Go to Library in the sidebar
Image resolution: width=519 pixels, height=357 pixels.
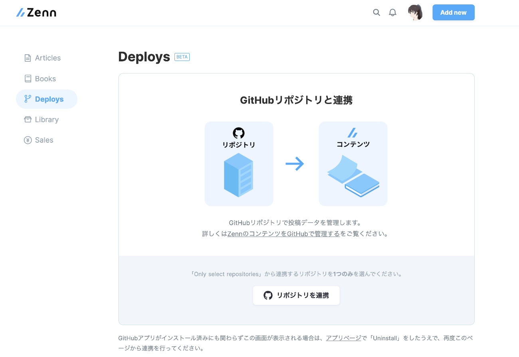tap(42, 120)
